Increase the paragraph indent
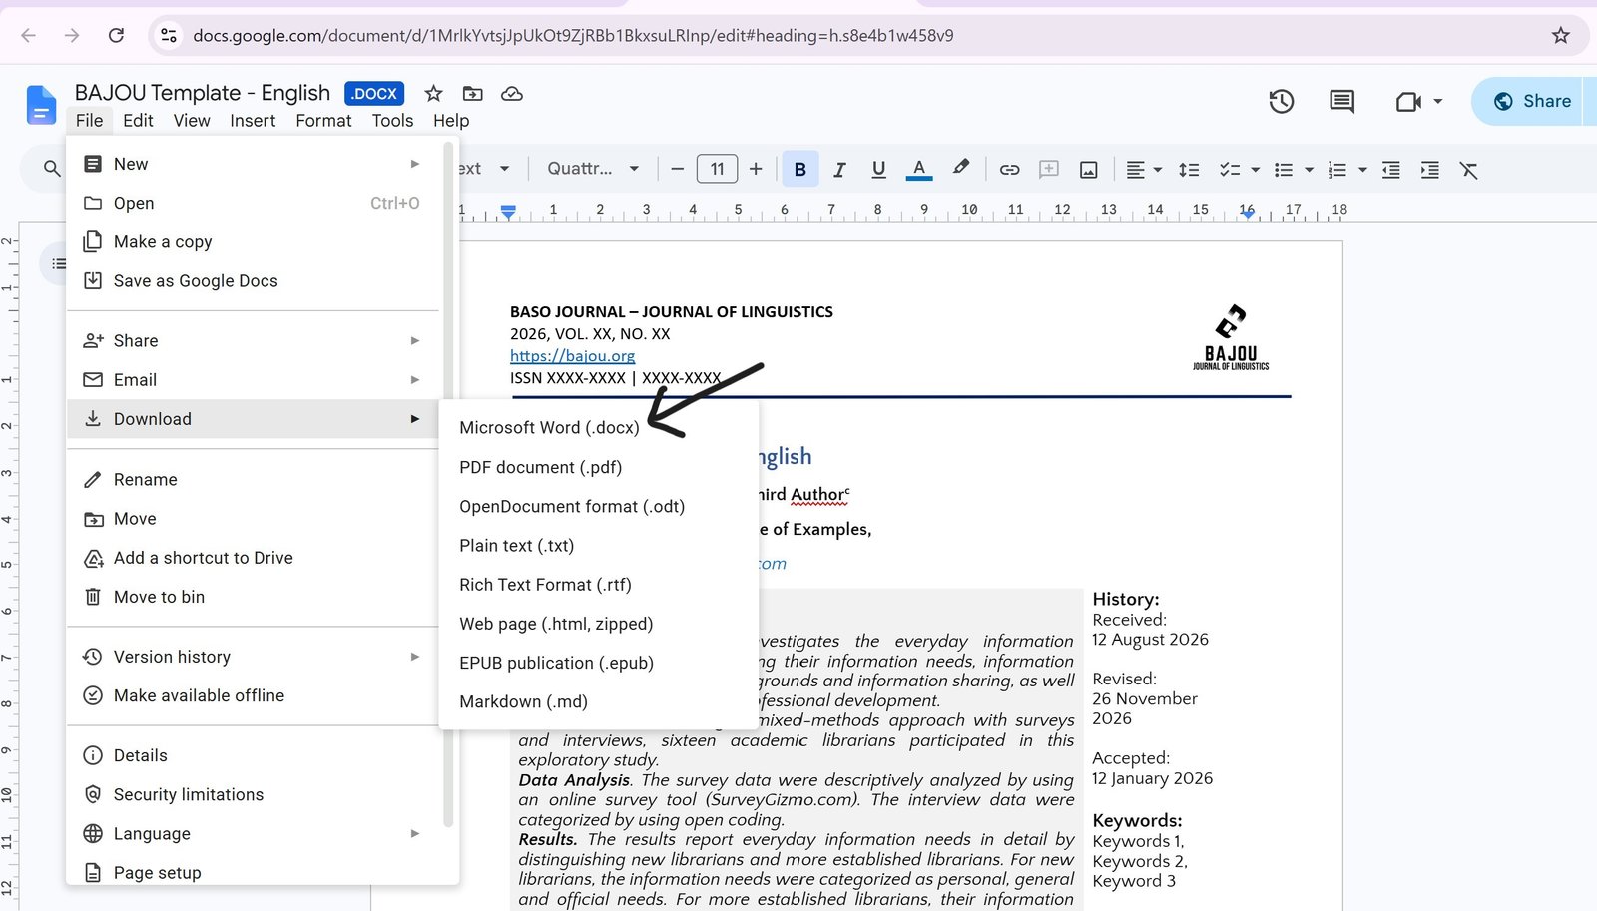The height and width of the screenshot is (911, 1597). point(1430,170)
